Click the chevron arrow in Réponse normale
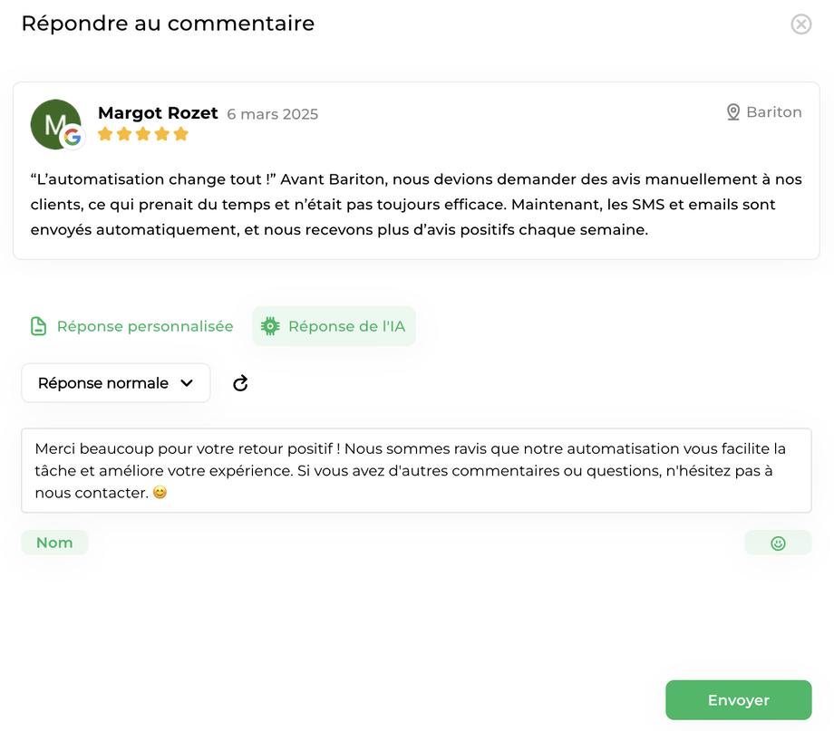The width and height of the screenshot is (834, 731). point(187,383)
